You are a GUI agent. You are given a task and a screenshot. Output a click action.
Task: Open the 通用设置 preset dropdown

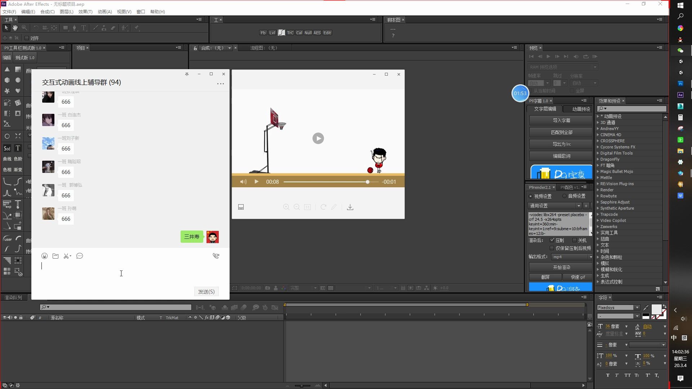[555, 206]
